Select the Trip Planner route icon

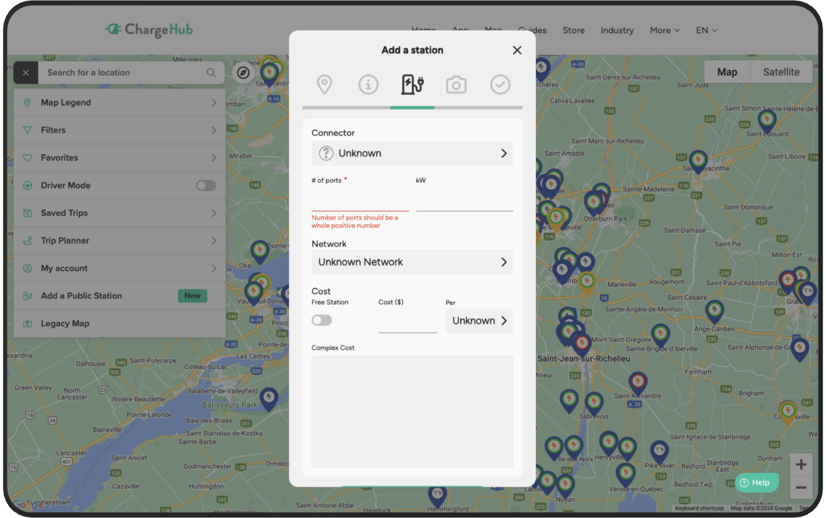pos(29,240)
